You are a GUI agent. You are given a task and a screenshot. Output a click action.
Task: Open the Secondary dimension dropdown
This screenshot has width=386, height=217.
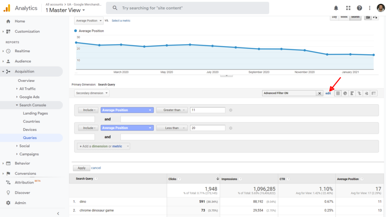[x=92, y=93]
